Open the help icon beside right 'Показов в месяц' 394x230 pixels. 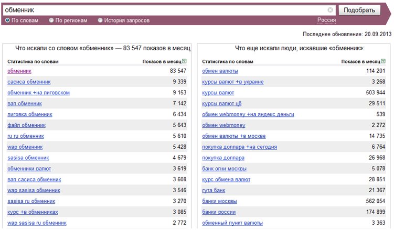(x=383, y=61)
